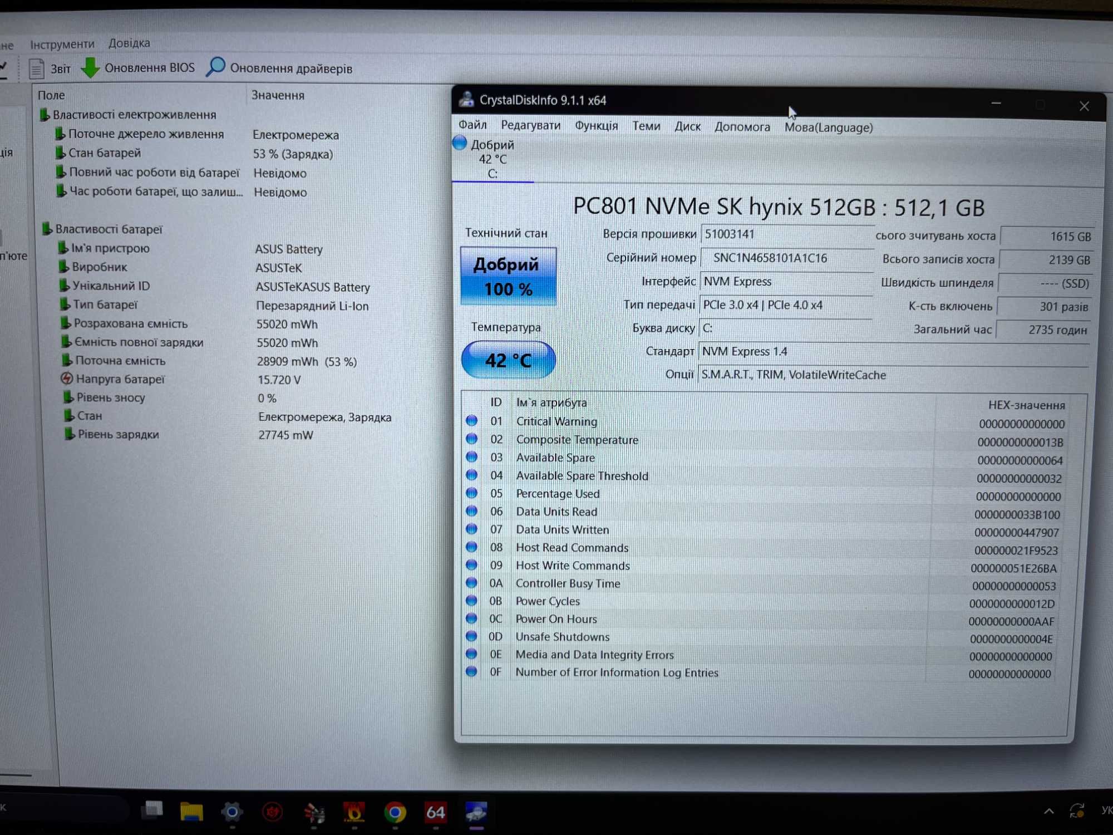
Task: Open the Диск menu
Action: (687, 126)
